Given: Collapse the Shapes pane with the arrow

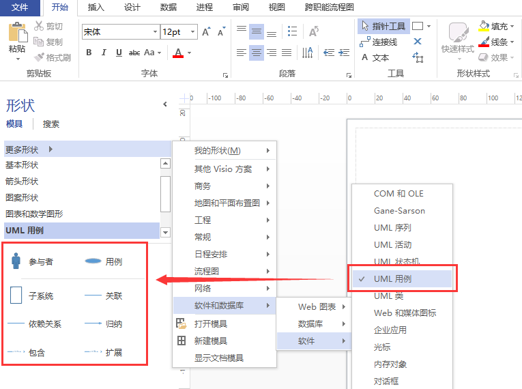Looking at the screenshot, I should pyautogui.click(x=165, y=104).
